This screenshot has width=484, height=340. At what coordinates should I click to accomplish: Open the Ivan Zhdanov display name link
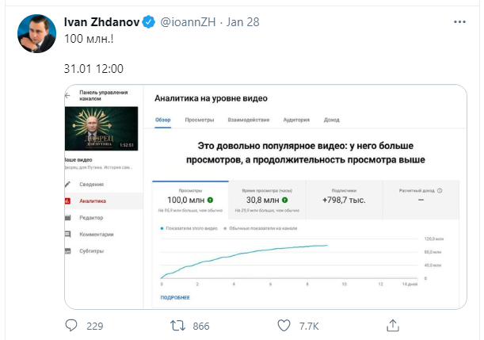[101, 23]
